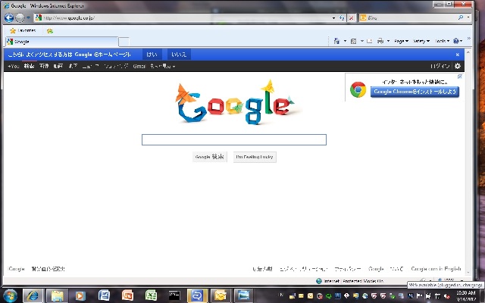Open the Safety dropdown menu
Image resolution: width=485 pixels, height=303 pixels.
coord(421,41)
